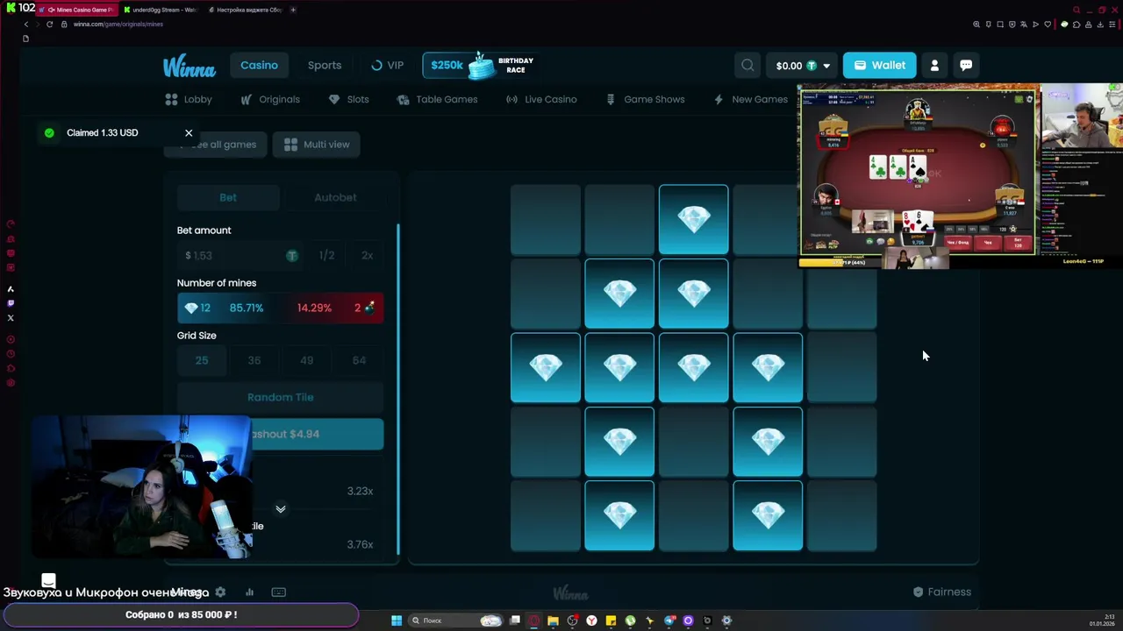
Task: Reveal the bottom-left hidden tile
Action: pos(546,516)
